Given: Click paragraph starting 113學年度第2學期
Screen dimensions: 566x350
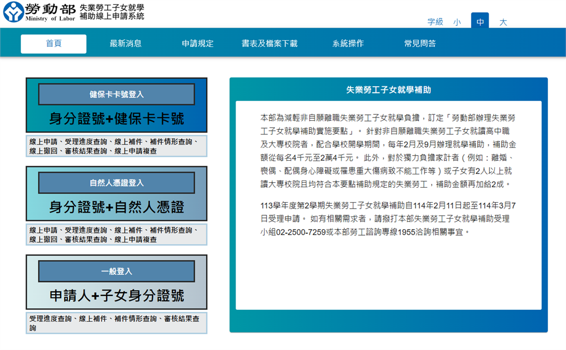Looking at the screenshot, I should click(388, 219).
